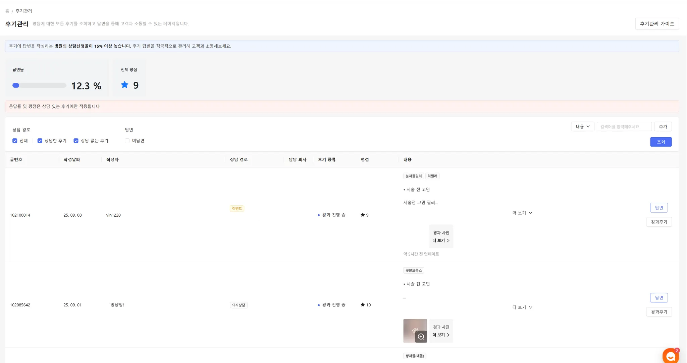Open the 내용 search type dropdown
The width and height of the screenshot is (687, 363).
[582, 127]
